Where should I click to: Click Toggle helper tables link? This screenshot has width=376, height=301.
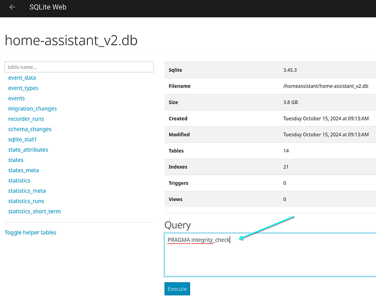[31, 232]
